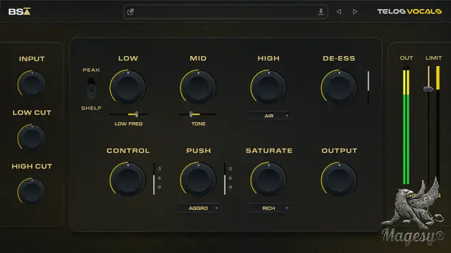
Task: Open preset browser popup icon
Action: coord(131,12)
